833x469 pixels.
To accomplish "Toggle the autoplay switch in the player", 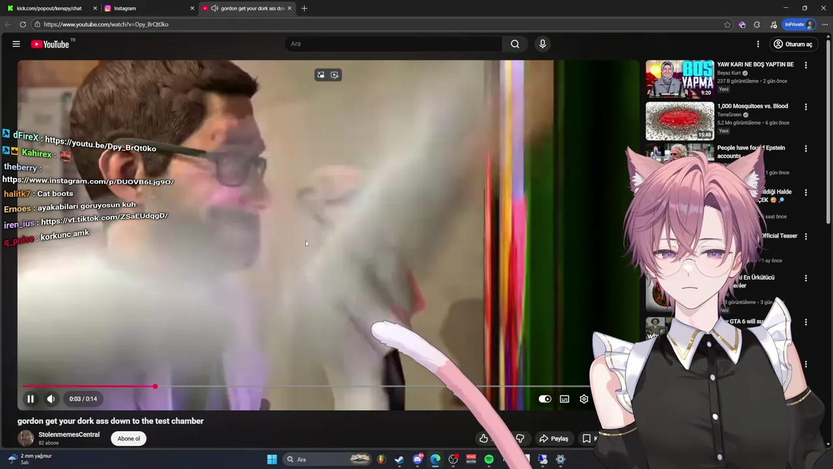I will coord(545,399).
